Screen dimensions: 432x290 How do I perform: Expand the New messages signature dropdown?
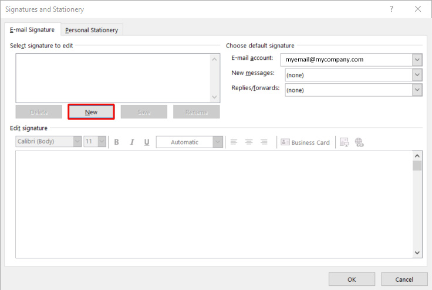(x=417, y=75)
